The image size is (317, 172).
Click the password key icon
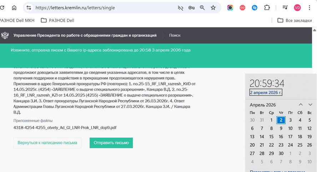pyautogui.click(x=191, y=8)
